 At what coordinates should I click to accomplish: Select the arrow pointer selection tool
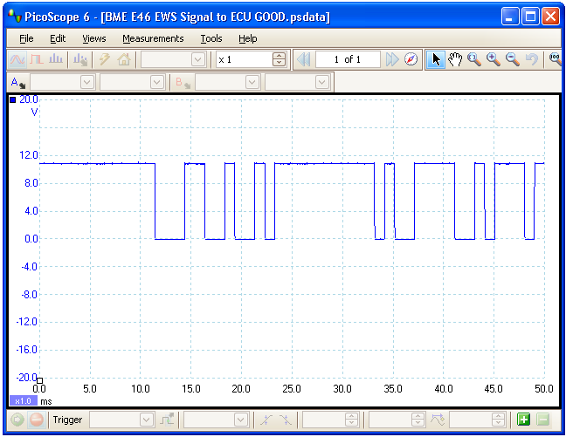point(436,59)
